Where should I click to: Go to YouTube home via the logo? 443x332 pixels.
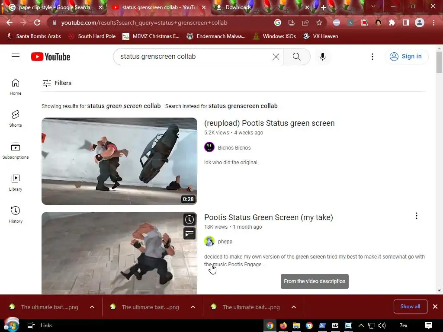tap(51, 57)
